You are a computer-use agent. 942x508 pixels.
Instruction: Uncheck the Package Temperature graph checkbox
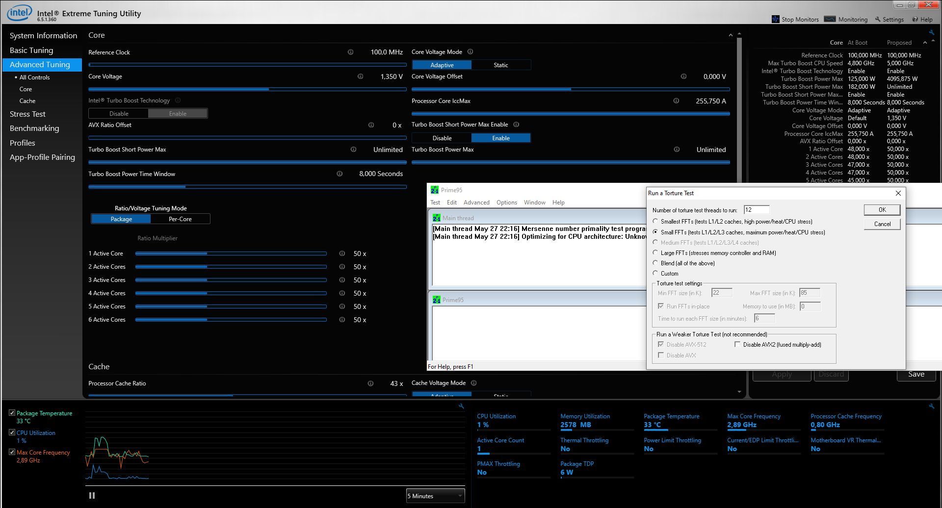[x=12, y=413]
